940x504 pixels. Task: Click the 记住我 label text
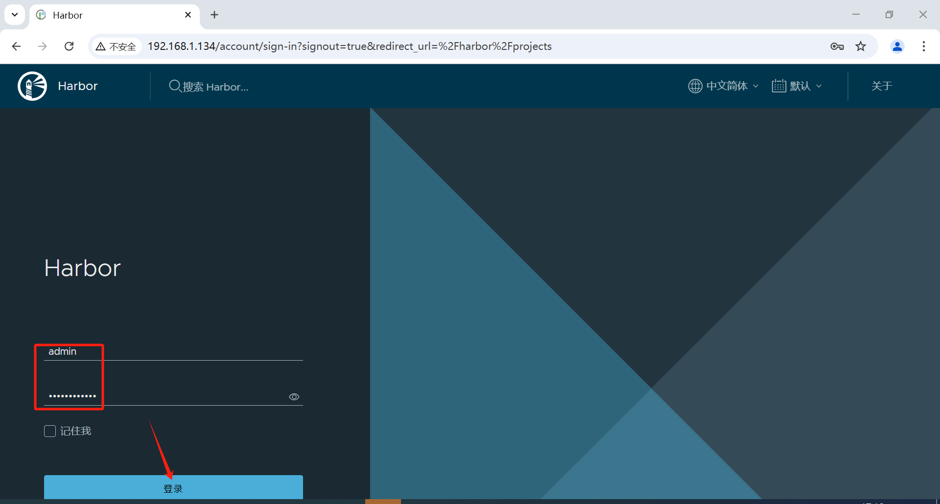click(76, 431)
